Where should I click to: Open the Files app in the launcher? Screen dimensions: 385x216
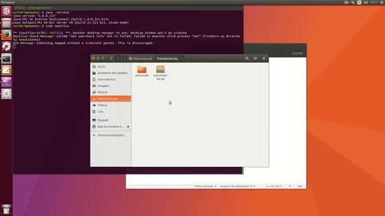coord(7,23)
